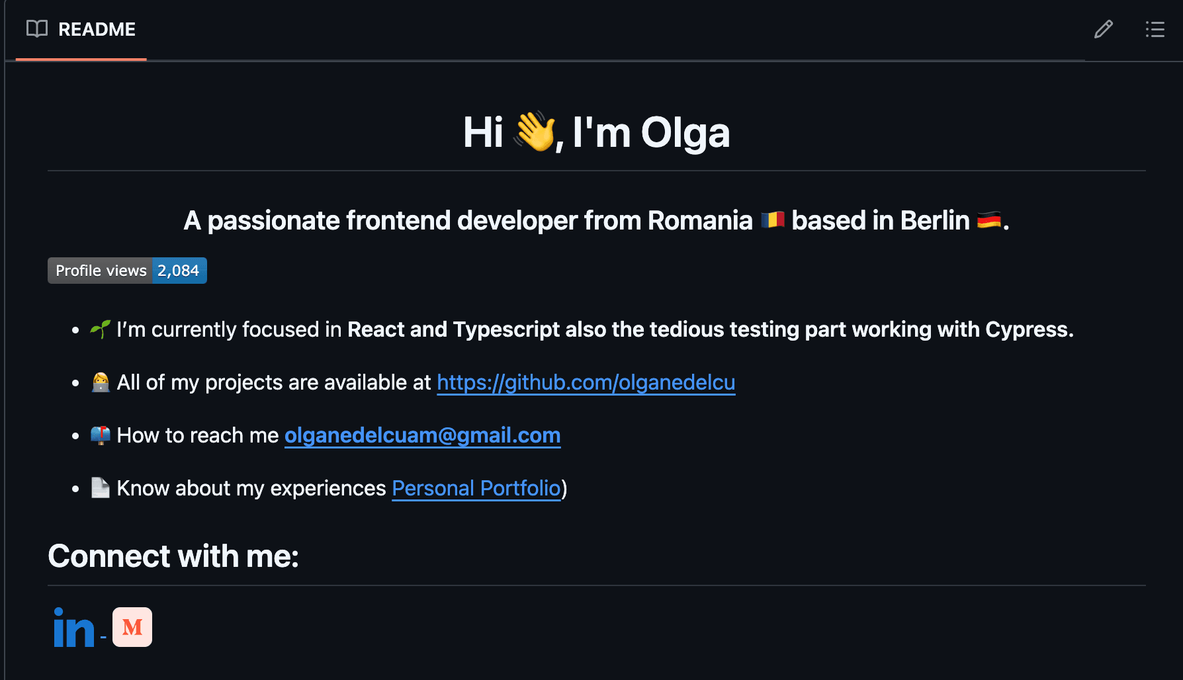1183x680 pixels.
Task: Click the page document emoji bullet
Action: pos(101,488)
